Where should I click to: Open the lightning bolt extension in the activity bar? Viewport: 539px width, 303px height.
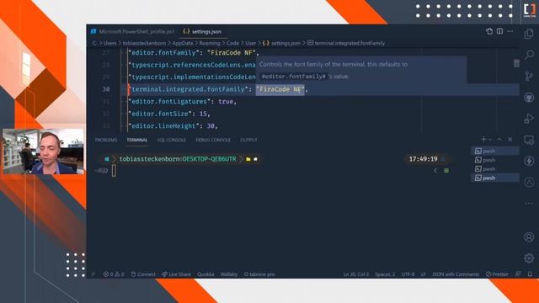529,161
